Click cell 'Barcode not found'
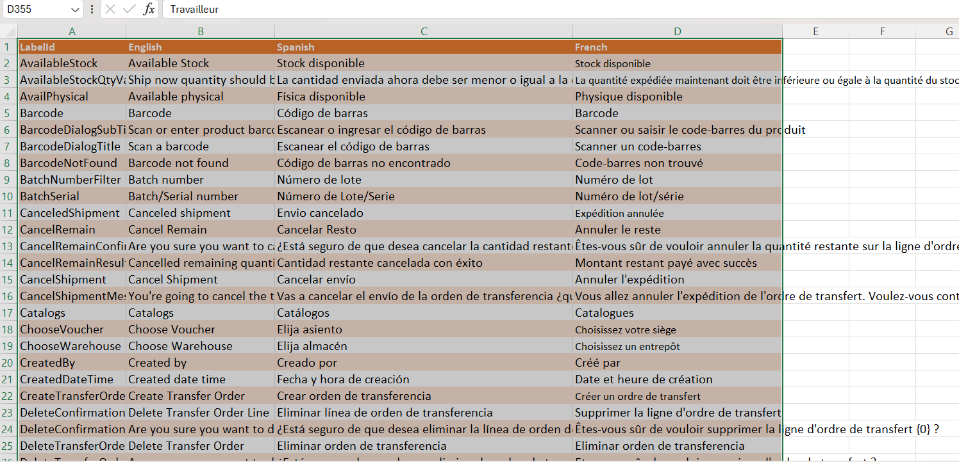This screenshot has width=959, height=462. point(201,163)
